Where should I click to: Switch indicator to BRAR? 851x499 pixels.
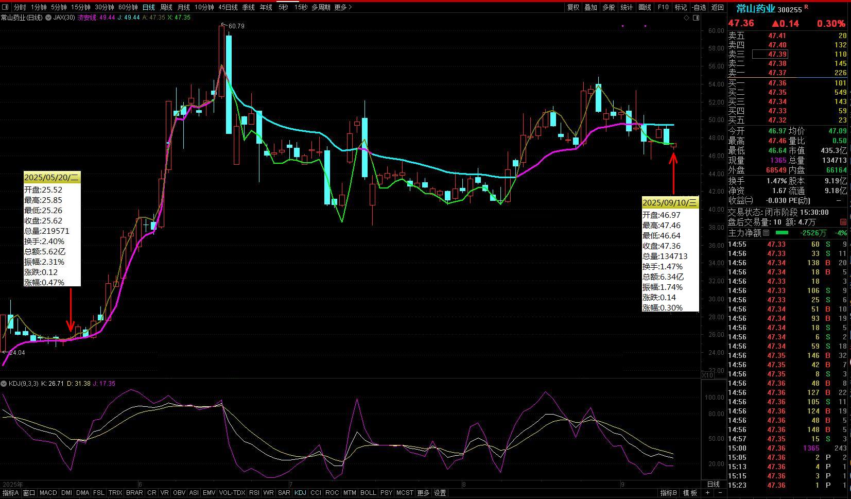pyautogui.click(x=134, y=493)
